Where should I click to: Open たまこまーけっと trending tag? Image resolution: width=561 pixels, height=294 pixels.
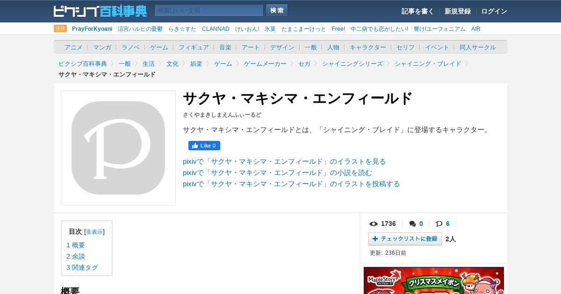point(304,29)
